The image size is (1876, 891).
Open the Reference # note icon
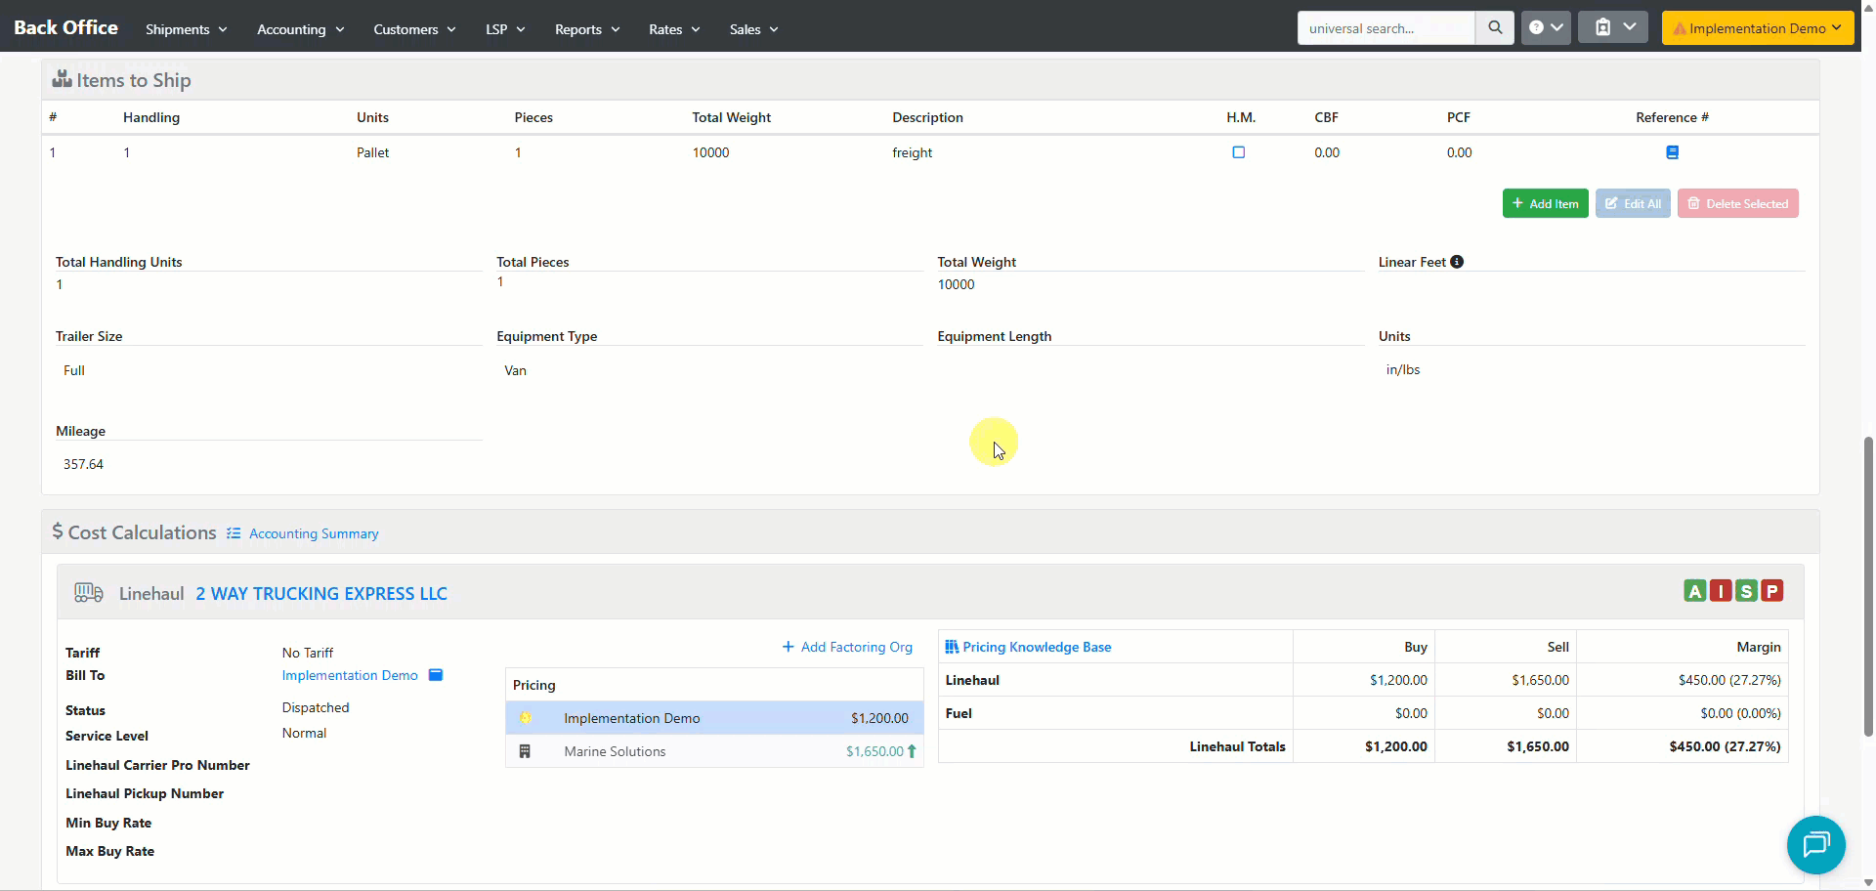click(x=1672, y=152)
